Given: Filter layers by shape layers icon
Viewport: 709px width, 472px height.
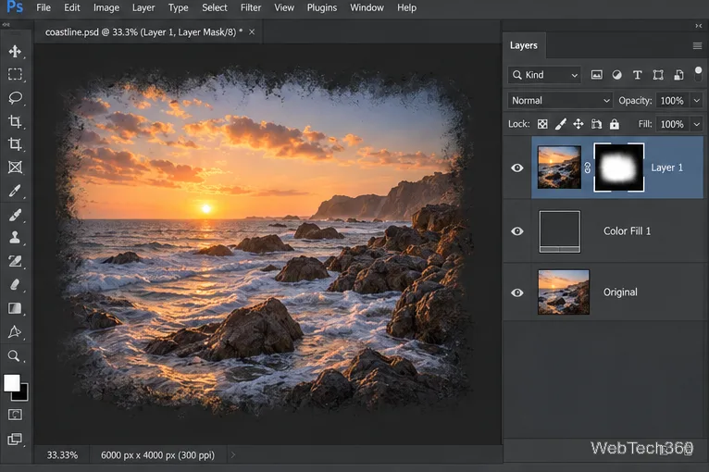Looking at the screenshot, I should (658, 75).
